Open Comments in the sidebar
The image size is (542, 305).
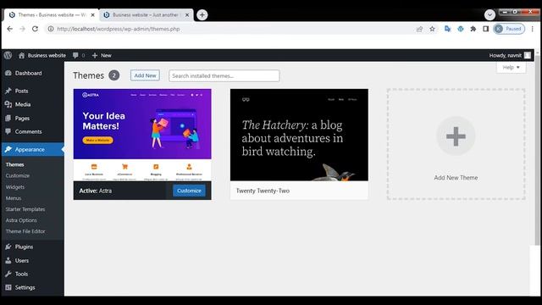coord(28,132)
